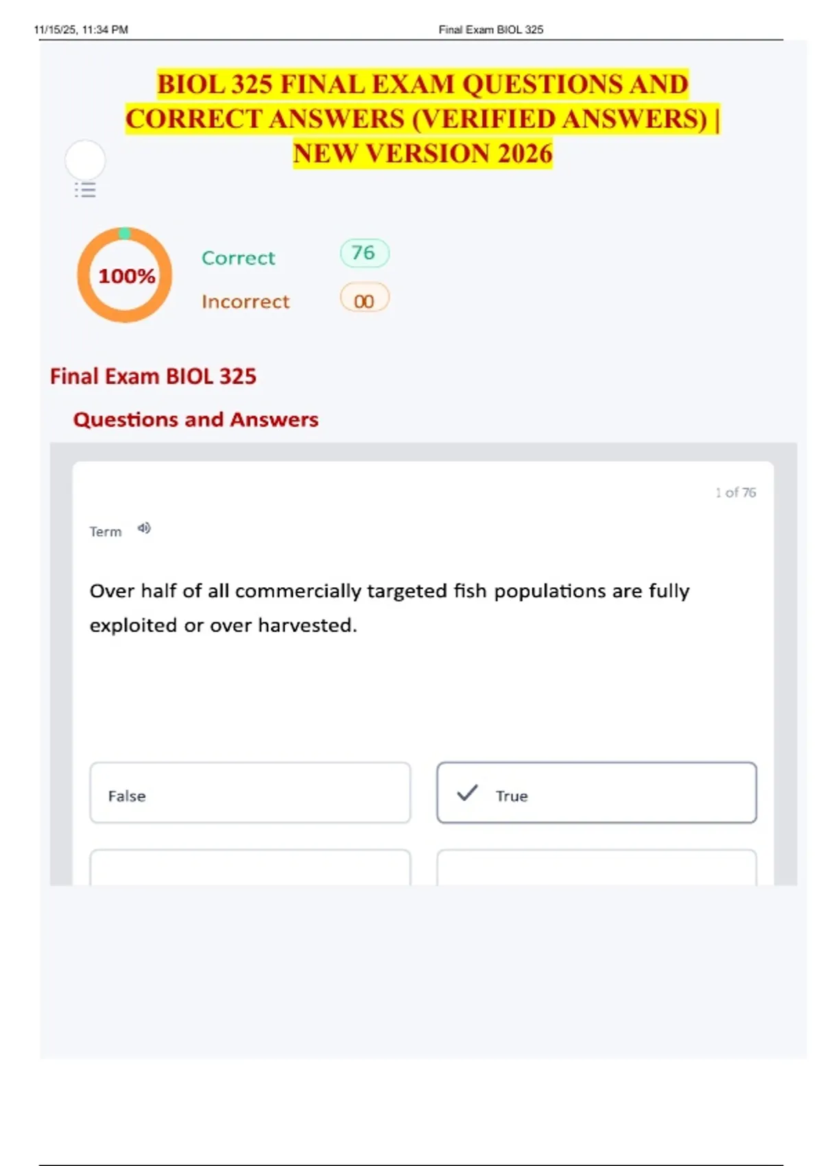Click the orange 00 incorrect count badge
Viewport: 823px width, 1166px height.
pyautogui.click(x=364, y=300)
